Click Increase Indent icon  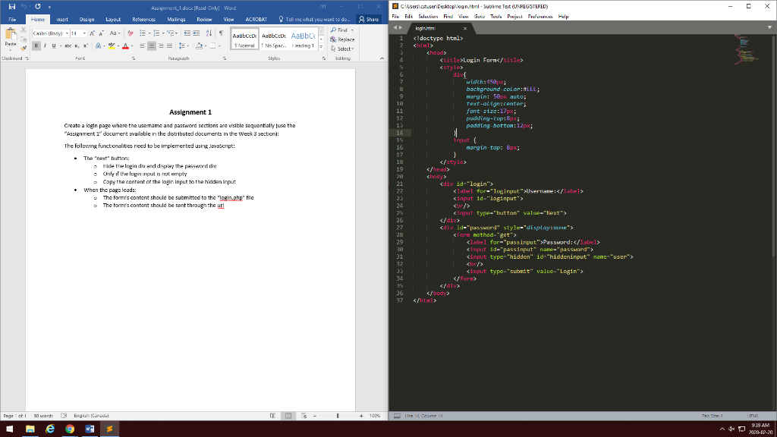pos(197,33)
